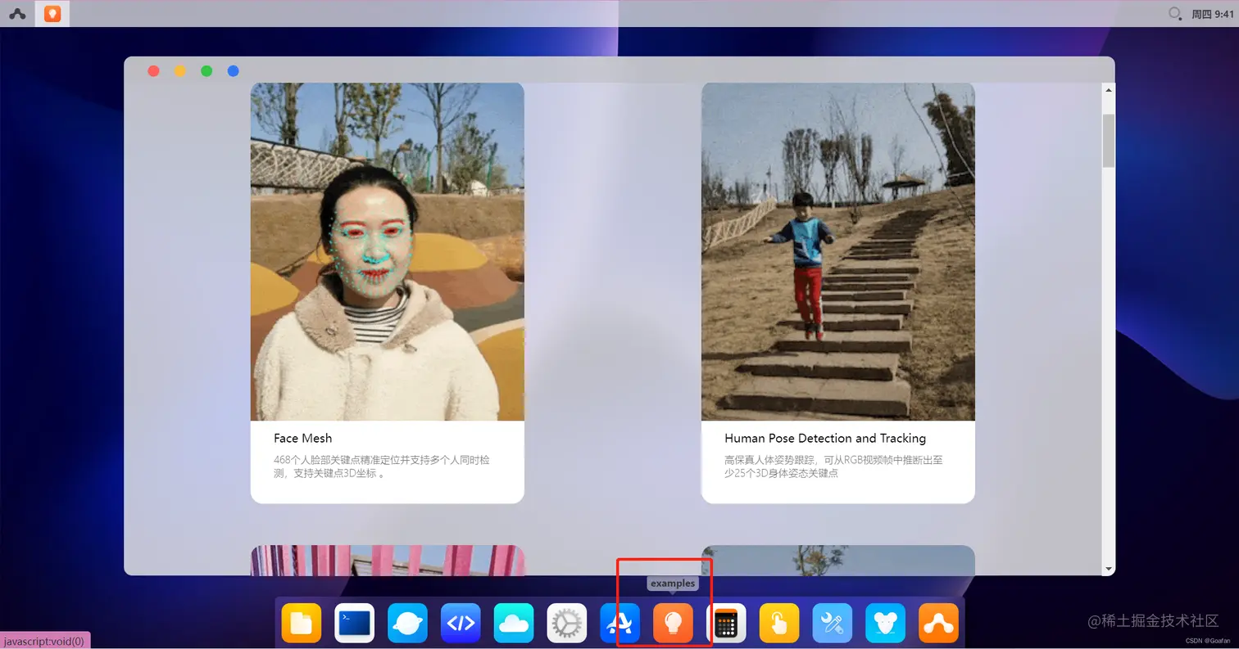Open the cloud app in dock
Screen dimensions: 1239x649
[514, 624]
